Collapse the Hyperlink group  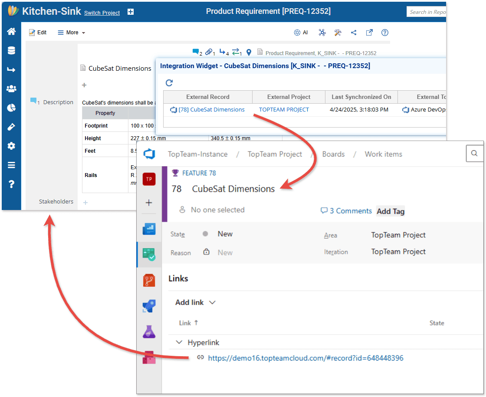pyautogui.click(x=179, y=342)
